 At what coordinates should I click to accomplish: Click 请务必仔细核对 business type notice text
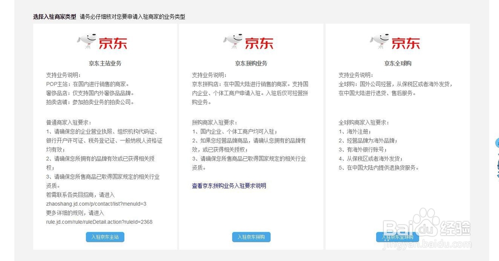132,16
